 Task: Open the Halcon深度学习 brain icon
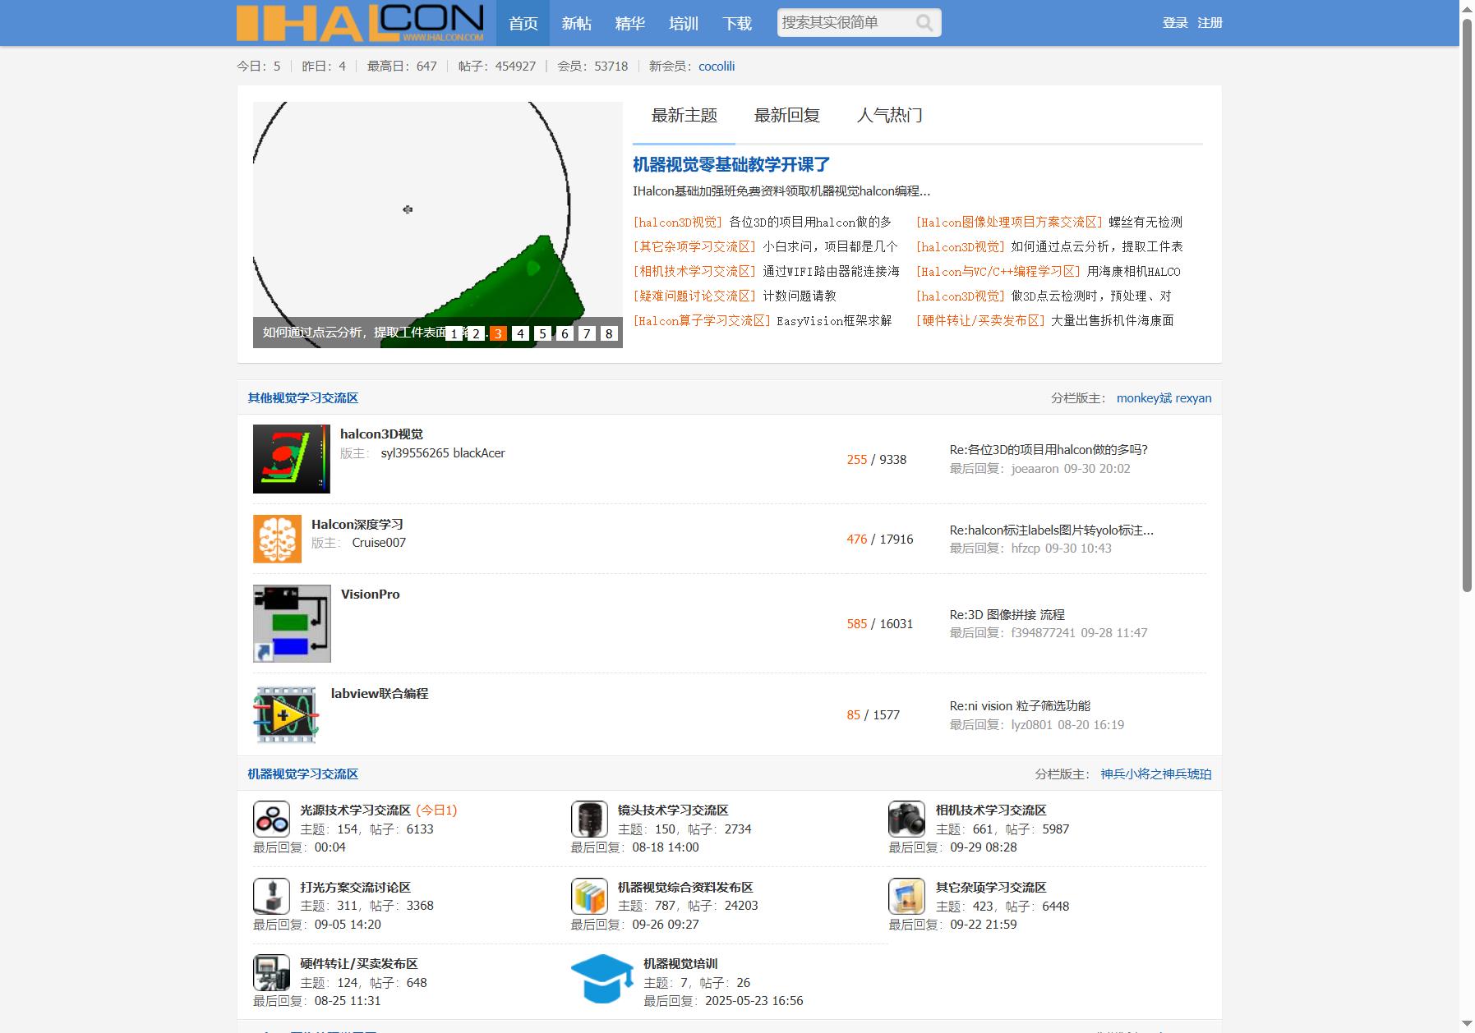[277, 539]
